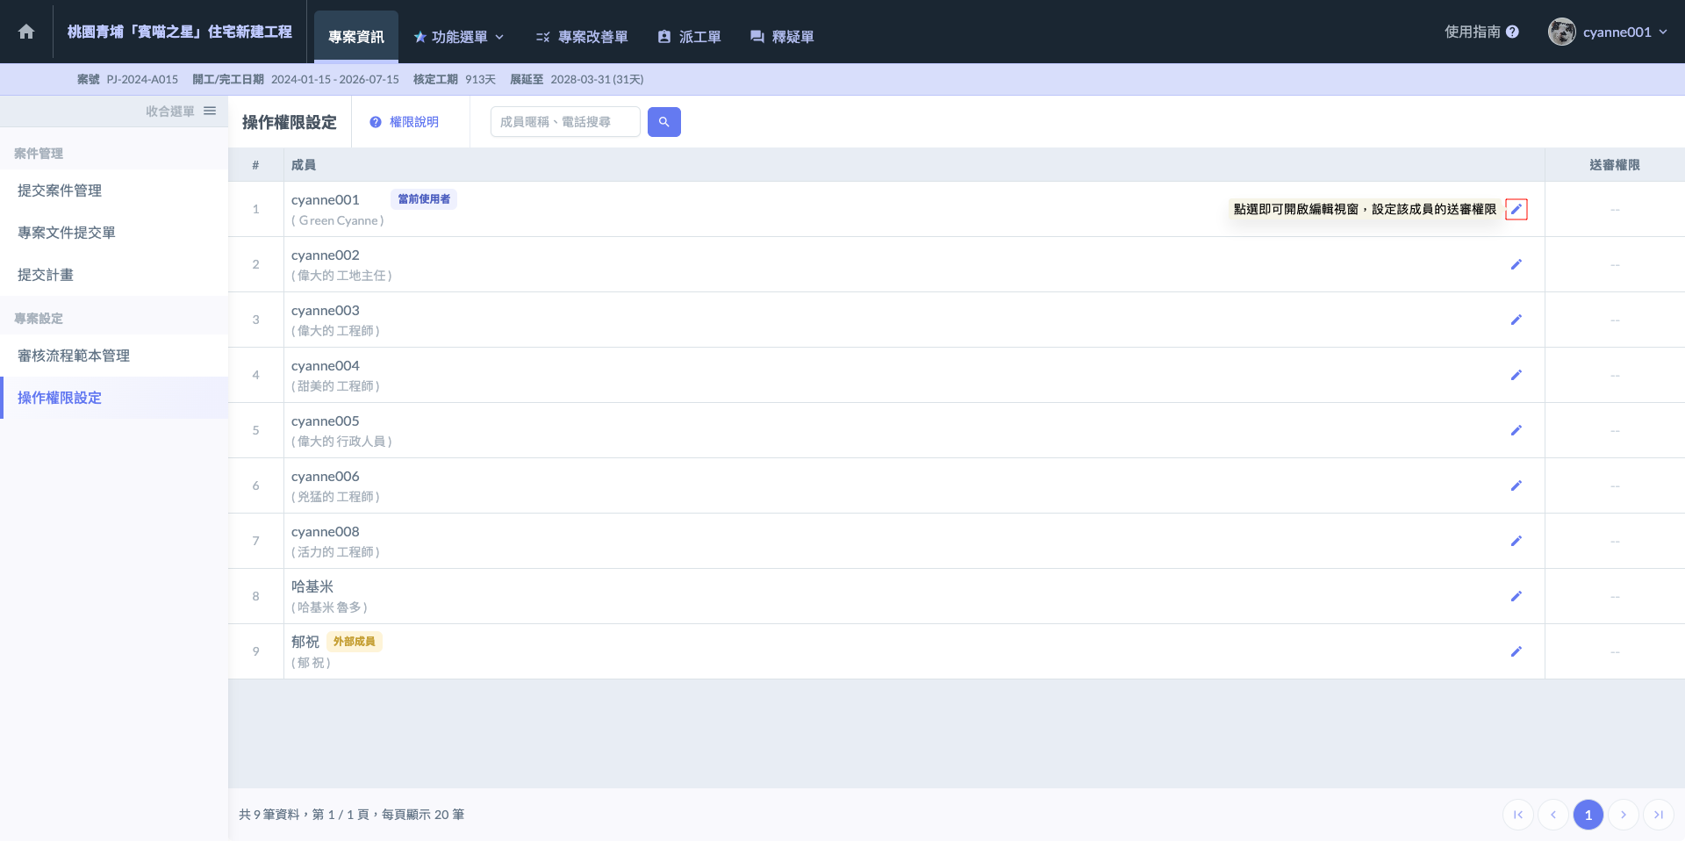
Task: Open 審核流程範本管理 in sidebar
Action: point(114,356)
